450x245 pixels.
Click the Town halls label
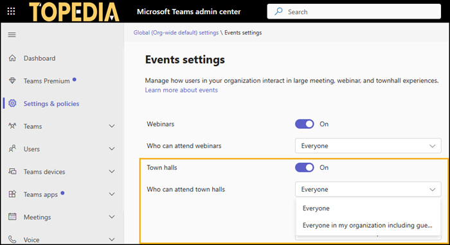(162, 167)
